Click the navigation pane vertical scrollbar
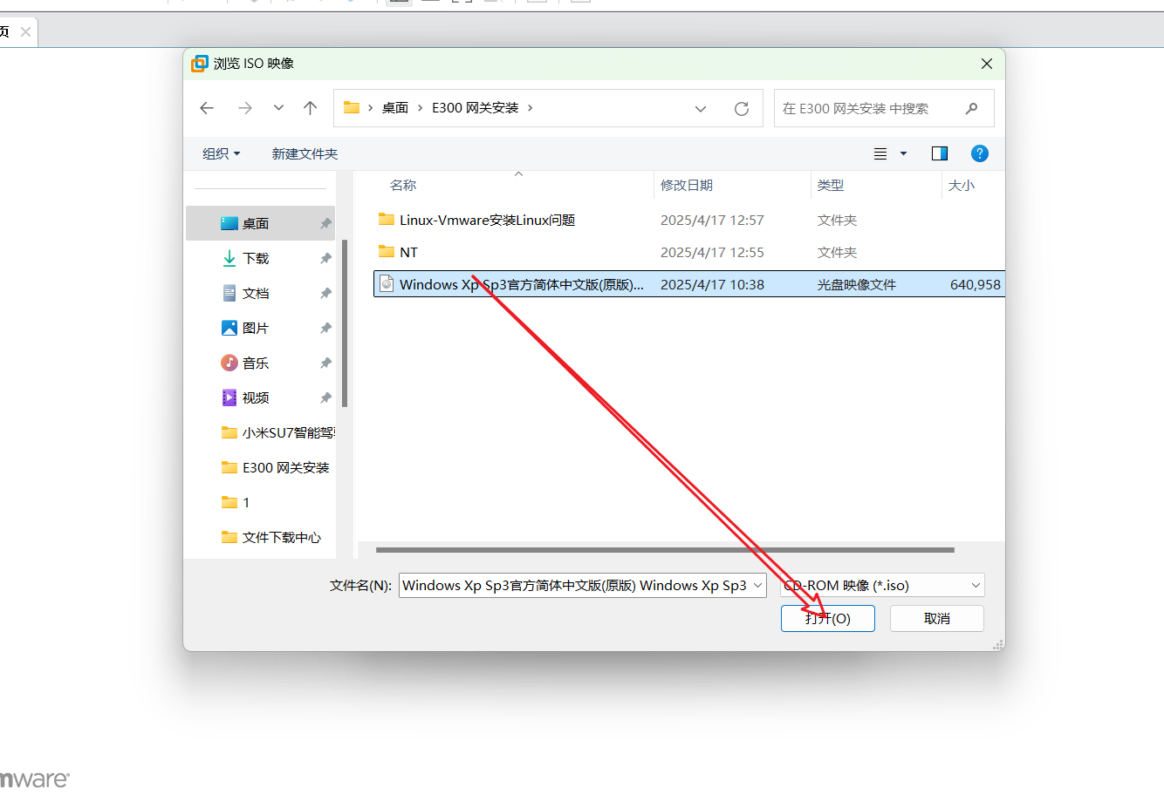This screenshot has height=795, width=1164. pyautogui.click(x=346, y=323)
